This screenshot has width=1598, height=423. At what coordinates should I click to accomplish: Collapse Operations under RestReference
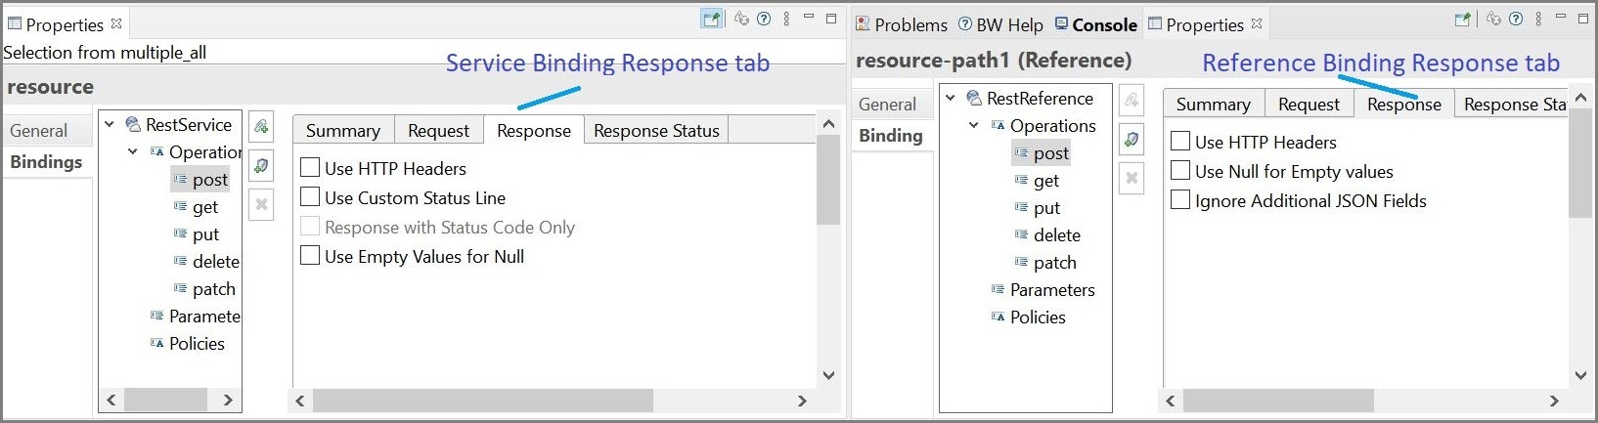(973, 125)
